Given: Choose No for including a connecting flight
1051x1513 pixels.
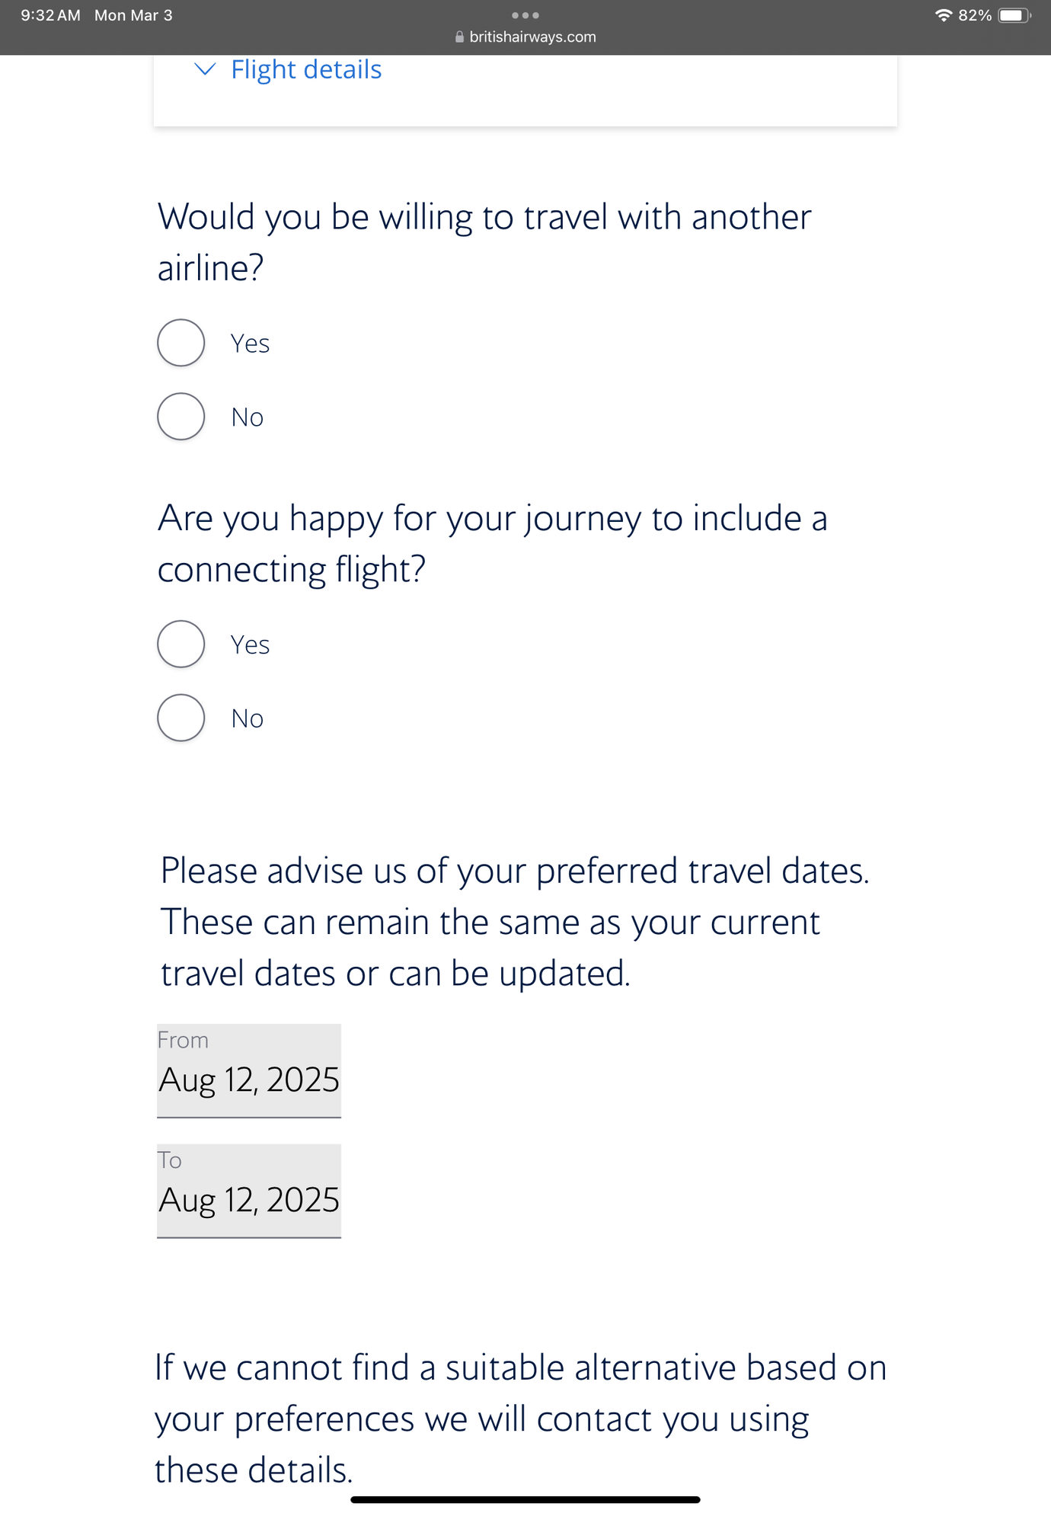Looking at the screenshot, I should click(x=181, y=718).
